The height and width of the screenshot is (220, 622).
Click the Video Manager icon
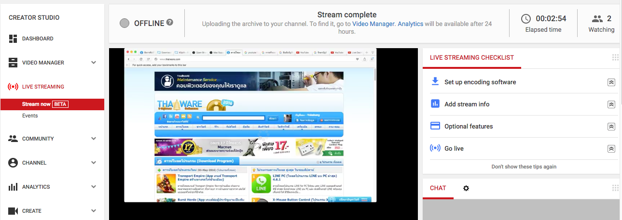[13, 63]
